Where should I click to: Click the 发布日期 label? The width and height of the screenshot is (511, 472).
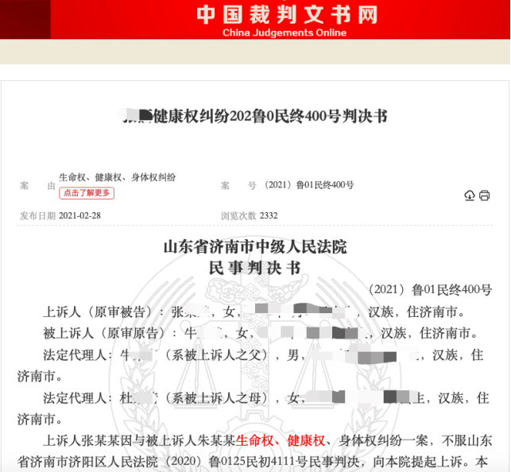38,215
